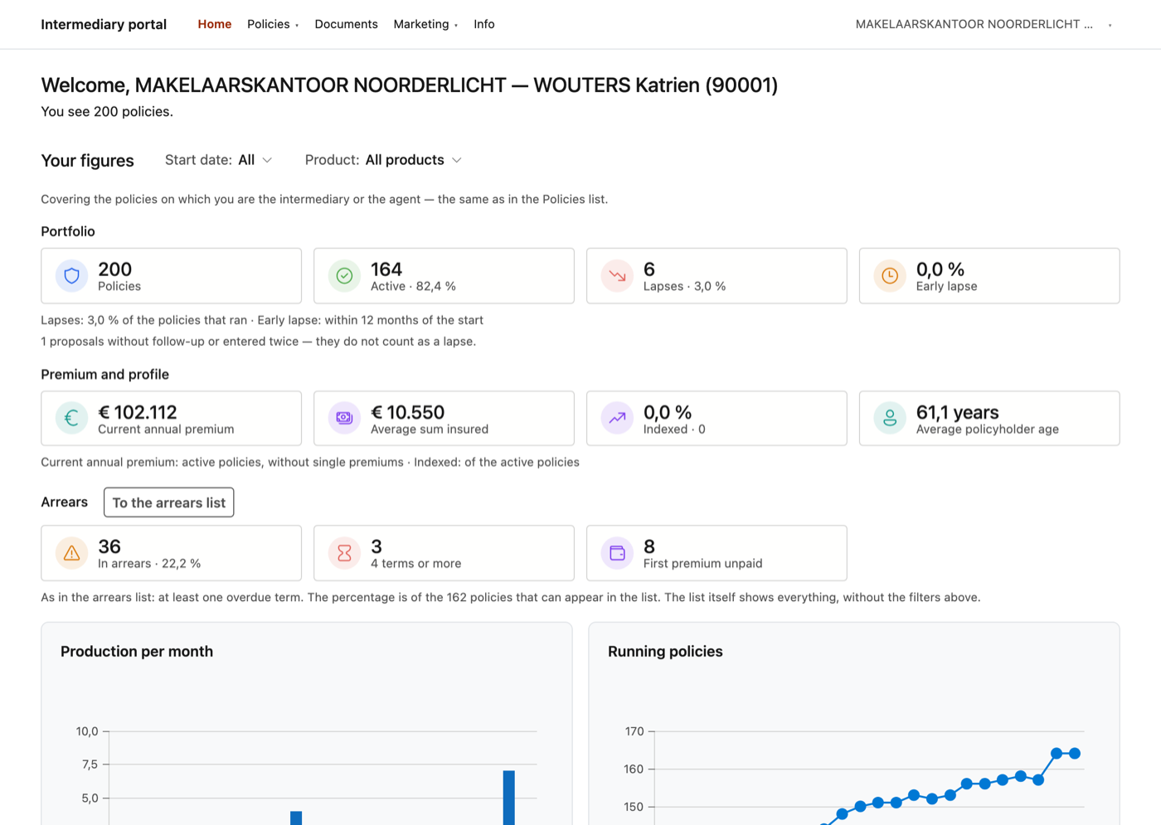Click the Premium and profile heading
The height and width of the screenshot is (825, 1161).
click(x=105, y=375)
